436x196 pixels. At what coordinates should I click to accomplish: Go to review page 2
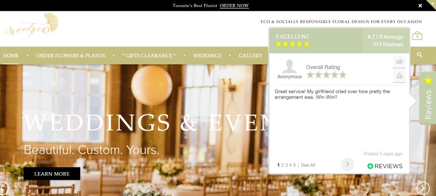(282, 165)
